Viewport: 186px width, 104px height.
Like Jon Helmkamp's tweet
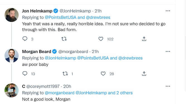coord(101,39)
